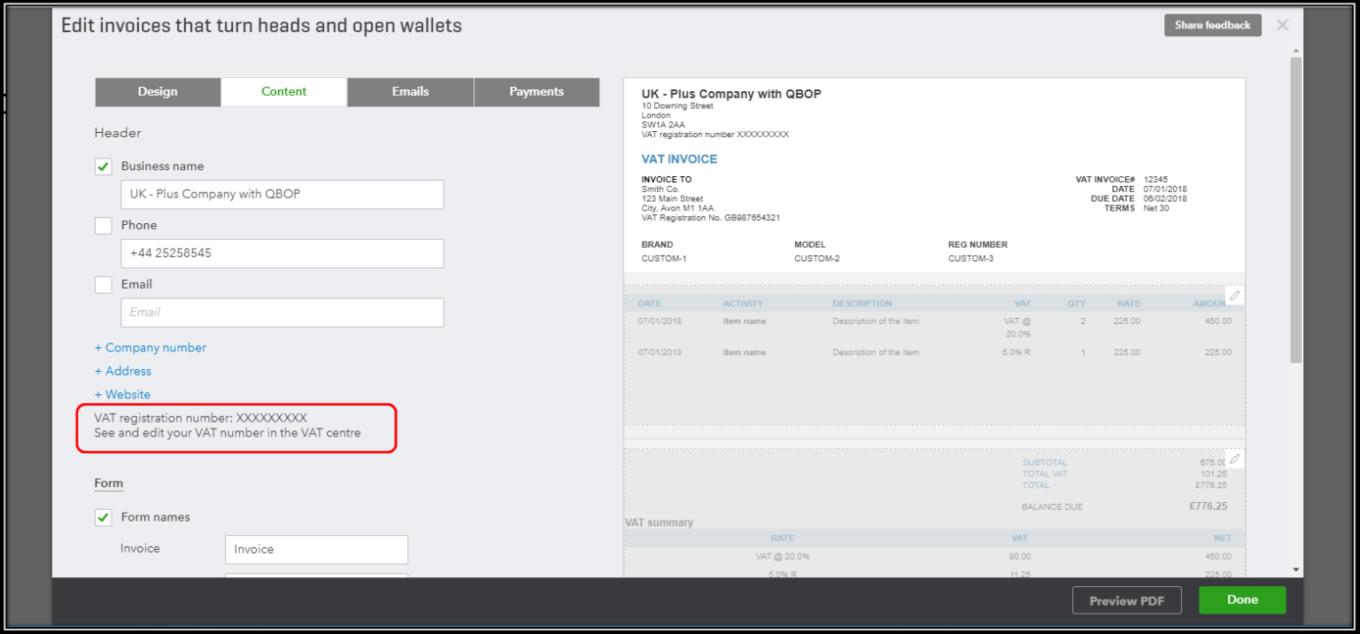Expand the Company number option
1360x634 pixels.
[150, 347]
